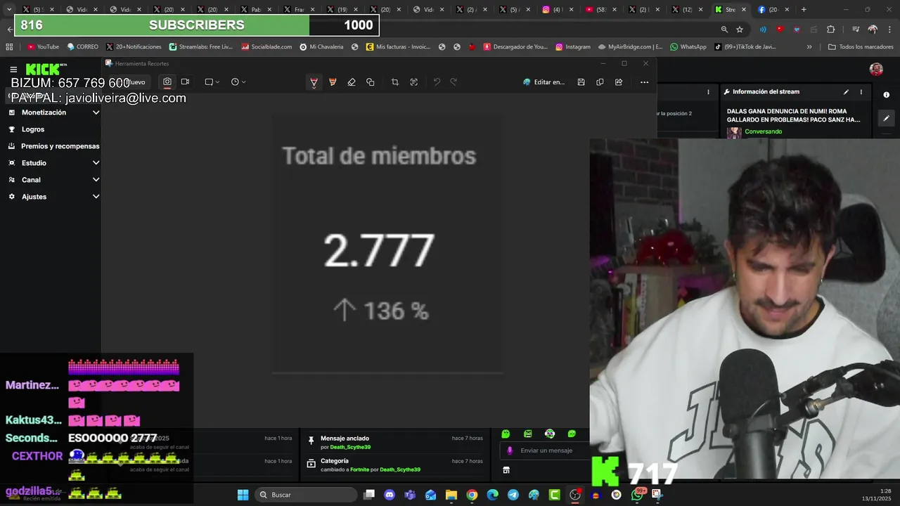Open the Kick hamburger menu

(13, 70)
